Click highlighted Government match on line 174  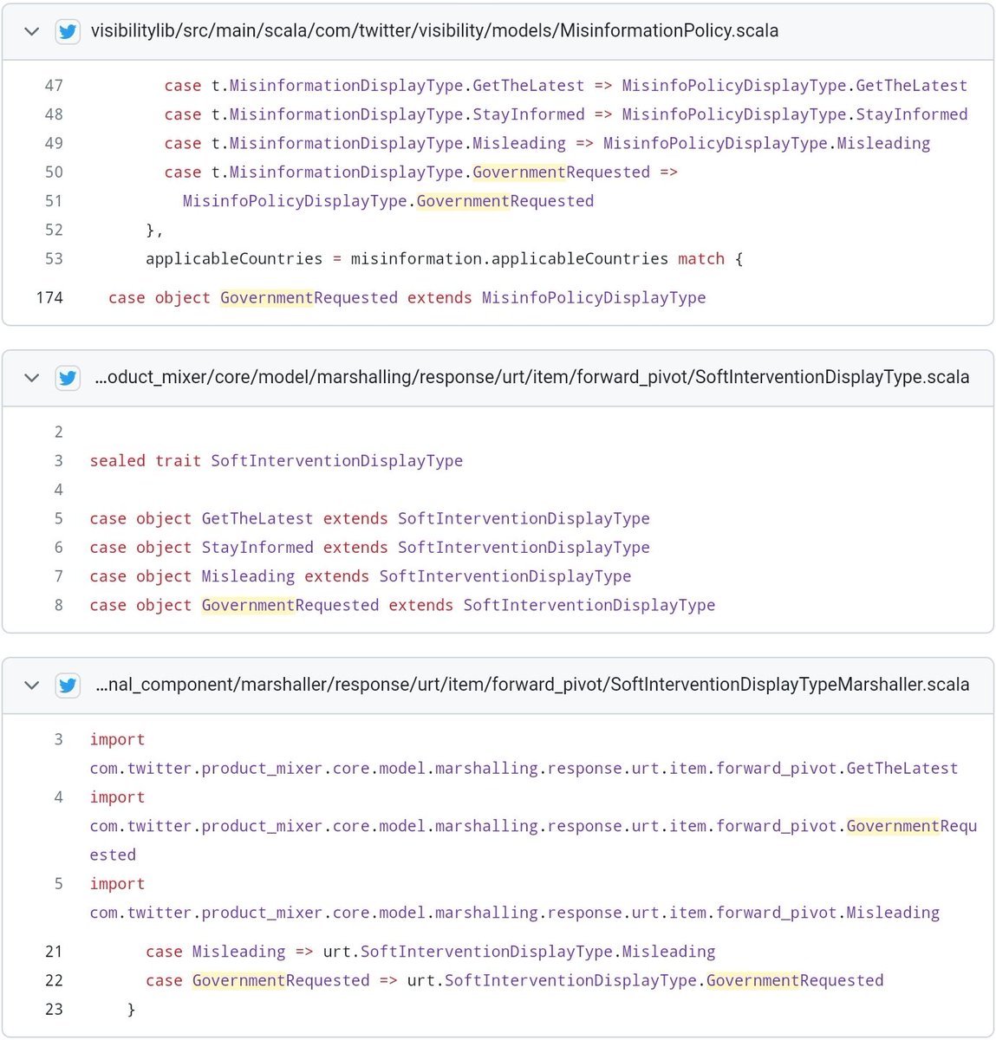tap(266, 298)
